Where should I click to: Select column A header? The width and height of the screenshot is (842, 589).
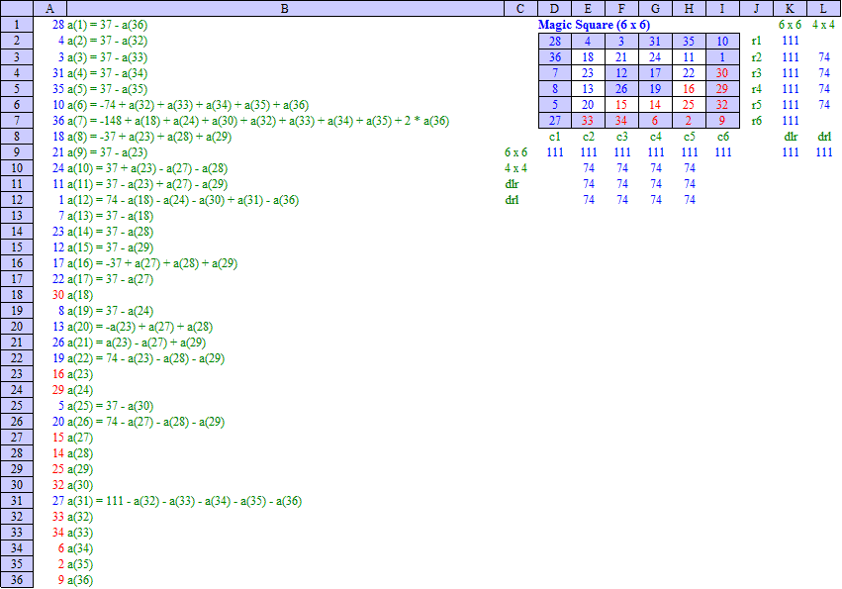pyautogui.click(x=49, y=9)
